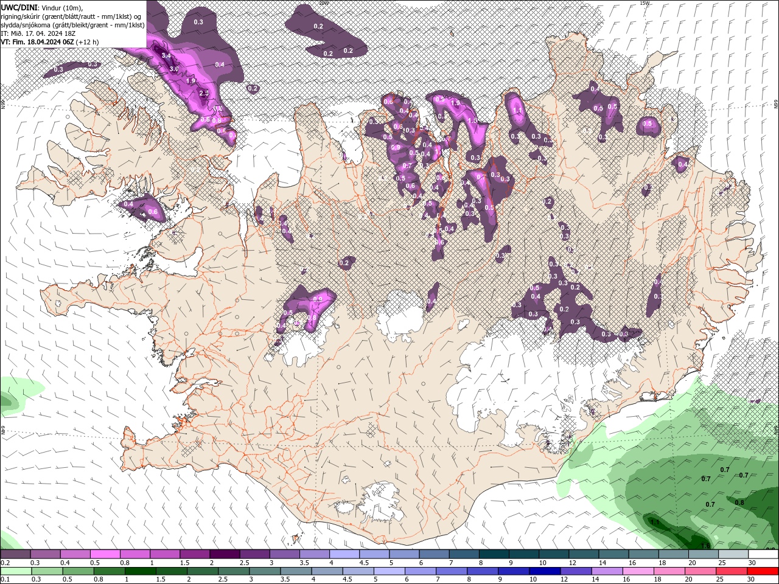Click the 'VT: Fim. 18.04.2024 06Z' valid time
The image size is (779, 584).
click(37, 42)
